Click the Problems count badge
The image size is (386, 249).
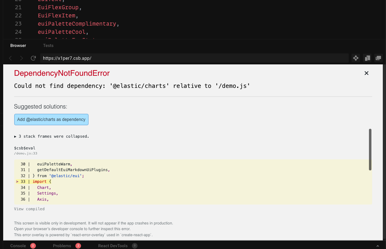click(78, 245)
